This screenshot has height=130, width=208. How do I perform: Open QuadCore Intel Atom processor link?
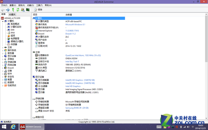point(83,56)
